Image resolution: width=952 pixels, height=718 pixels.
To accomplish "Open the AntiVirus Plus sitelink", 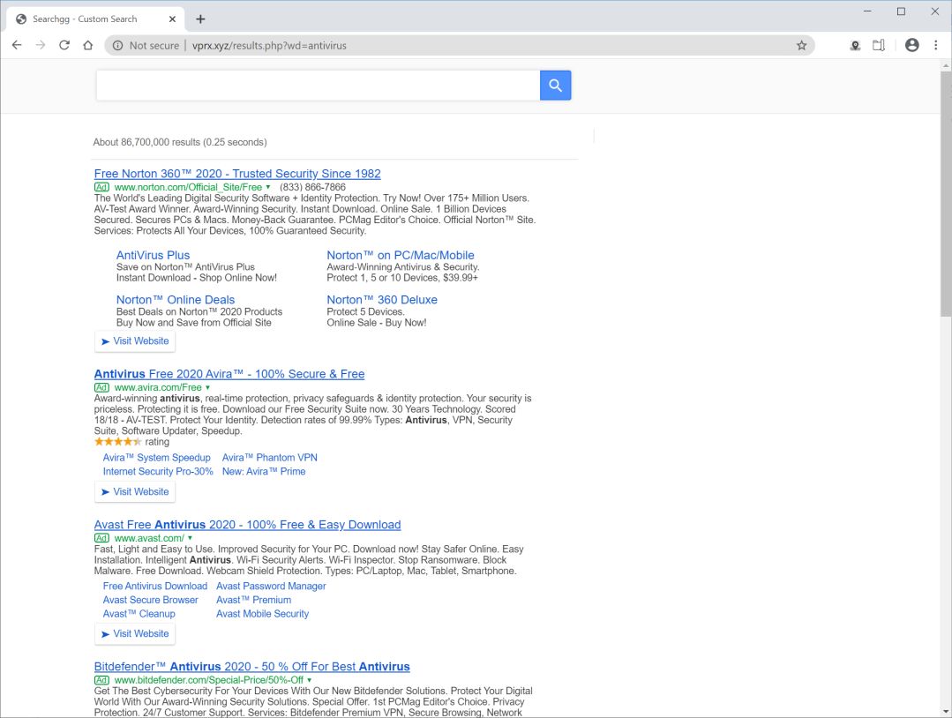I will pos(153,256).
